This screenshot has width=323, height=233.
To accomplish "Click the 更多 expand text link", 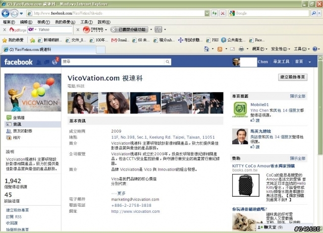I will click(x=121, y=193).
